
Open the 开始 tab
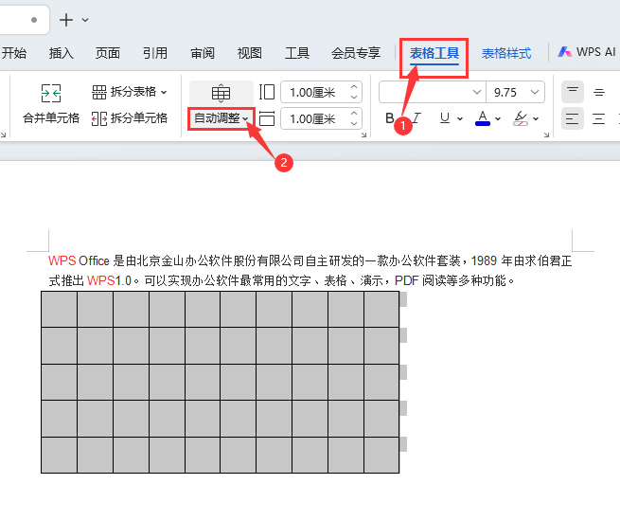click(x=14, y=53)
